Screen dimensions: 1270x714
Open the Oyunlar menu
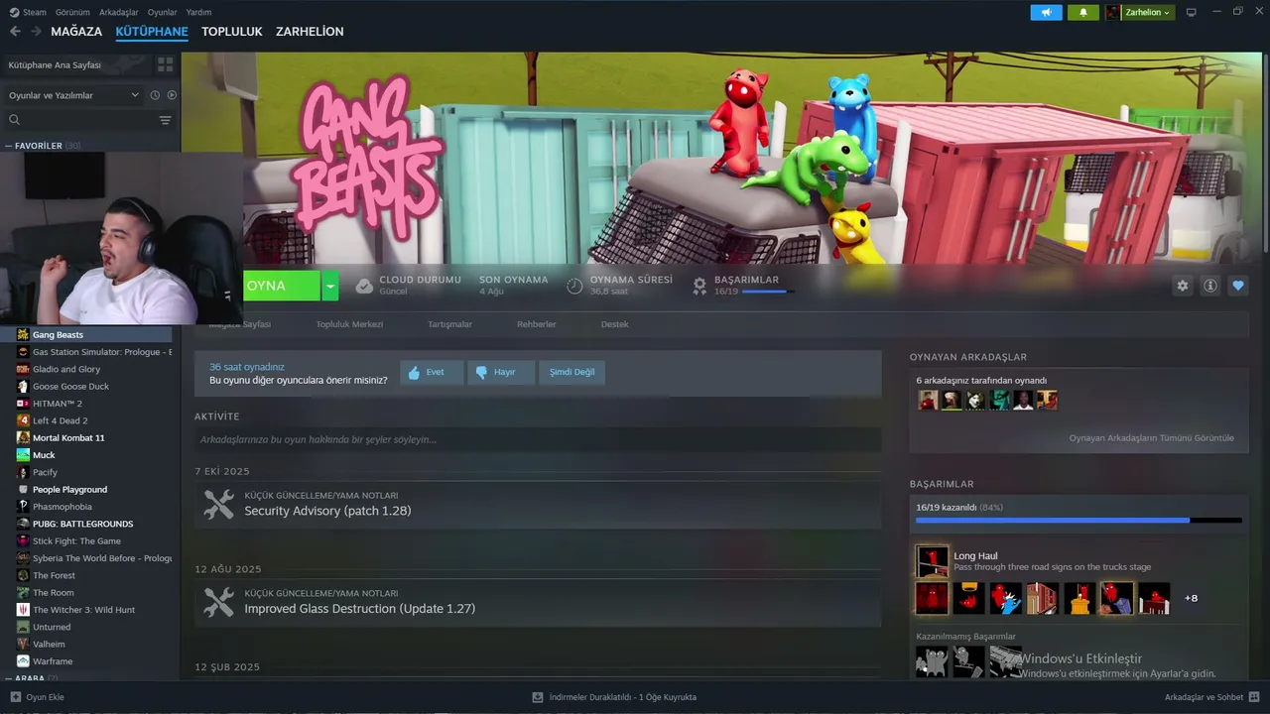pos(163,12)
